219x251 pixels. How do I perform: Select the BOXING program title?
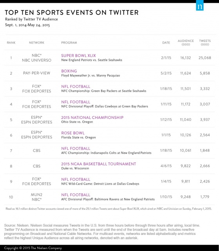point(69,71)
